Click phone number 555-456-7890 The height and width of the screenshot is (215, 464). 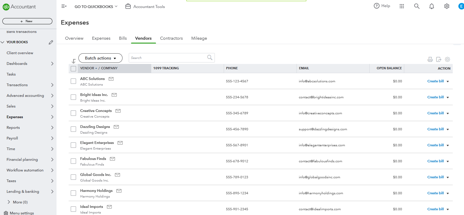click(237, 129)
